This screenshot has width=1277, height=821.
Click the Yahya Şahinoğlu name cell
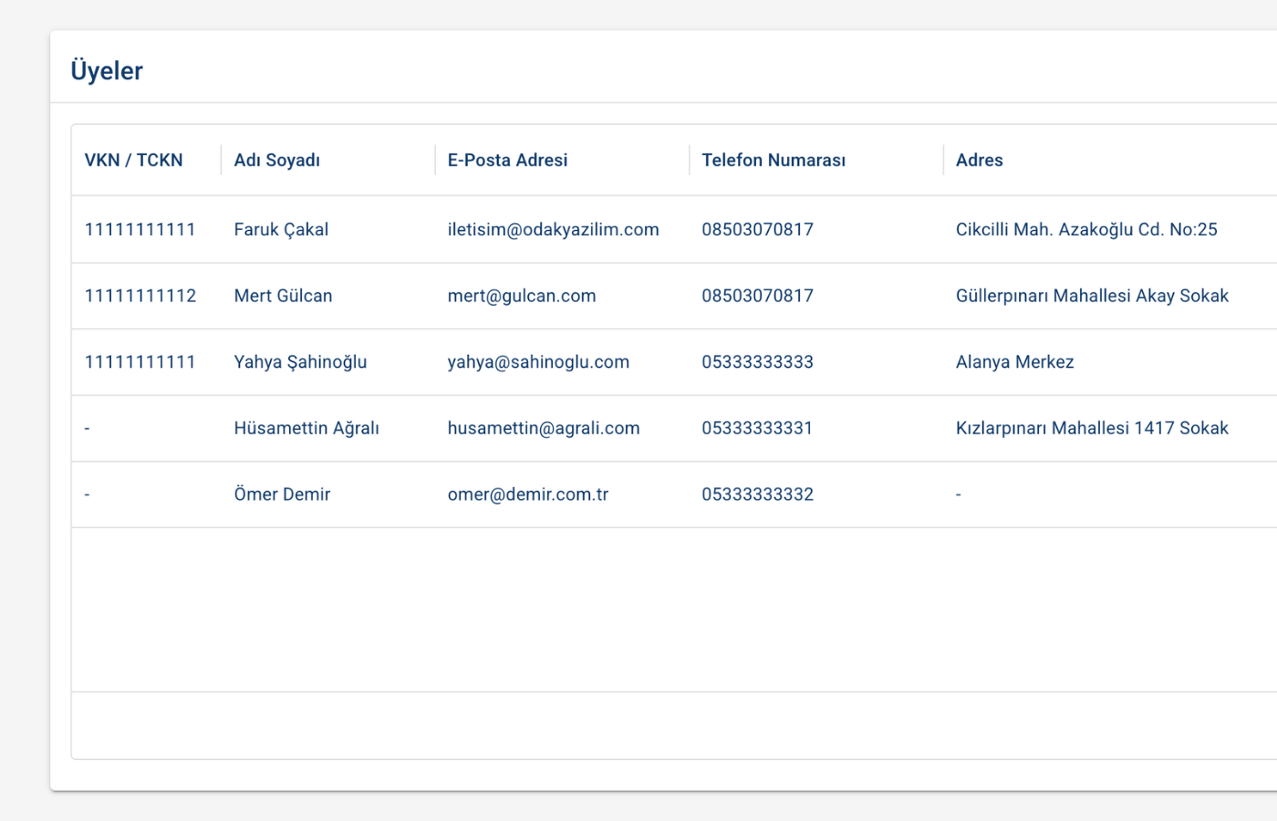[x=300, y=362]
